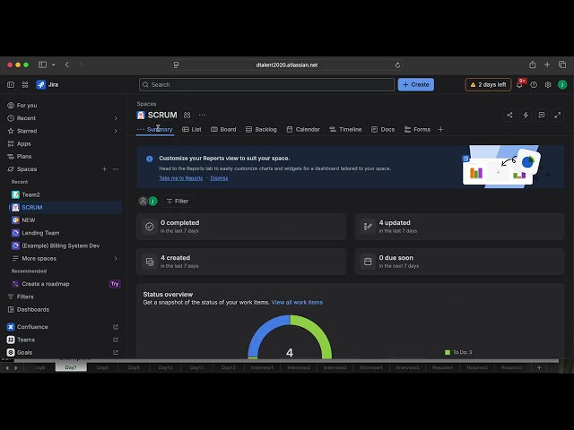This screenshot has height=430, width=574.
Task: Open the 4 created card
Action: [x=241, y=262]
